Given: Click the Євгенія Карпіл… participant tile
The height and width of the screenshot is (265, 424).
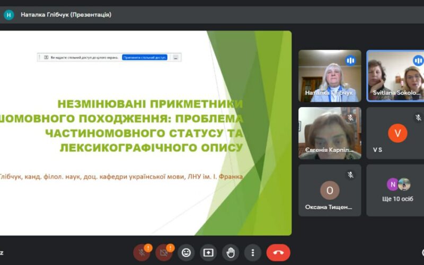Looking at the screenshot, I should (x=329, y=133).
